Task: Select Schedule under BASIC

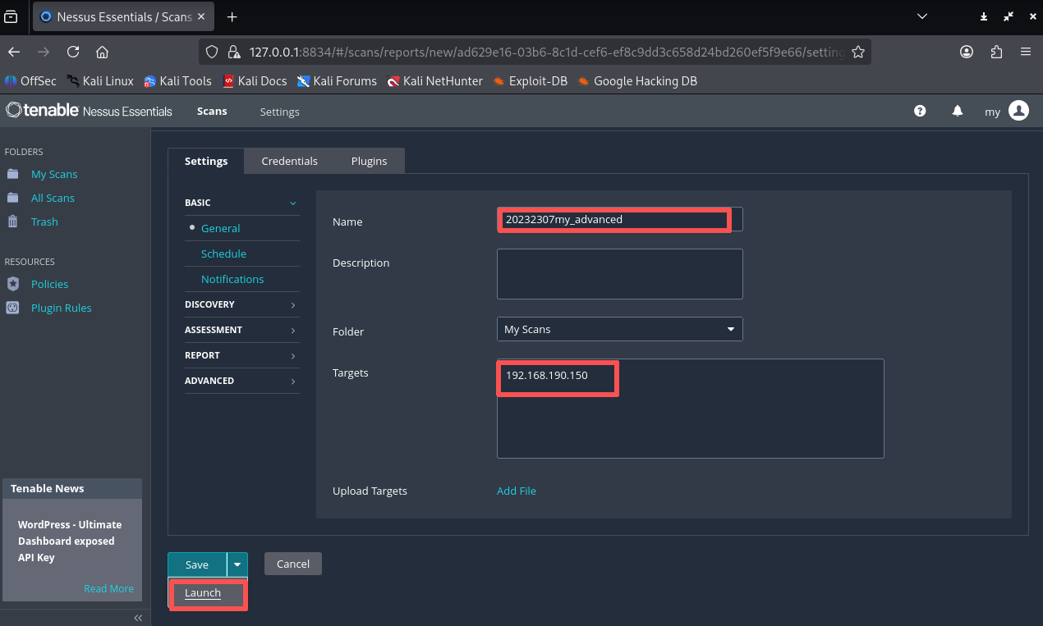Action: (223, 254)
